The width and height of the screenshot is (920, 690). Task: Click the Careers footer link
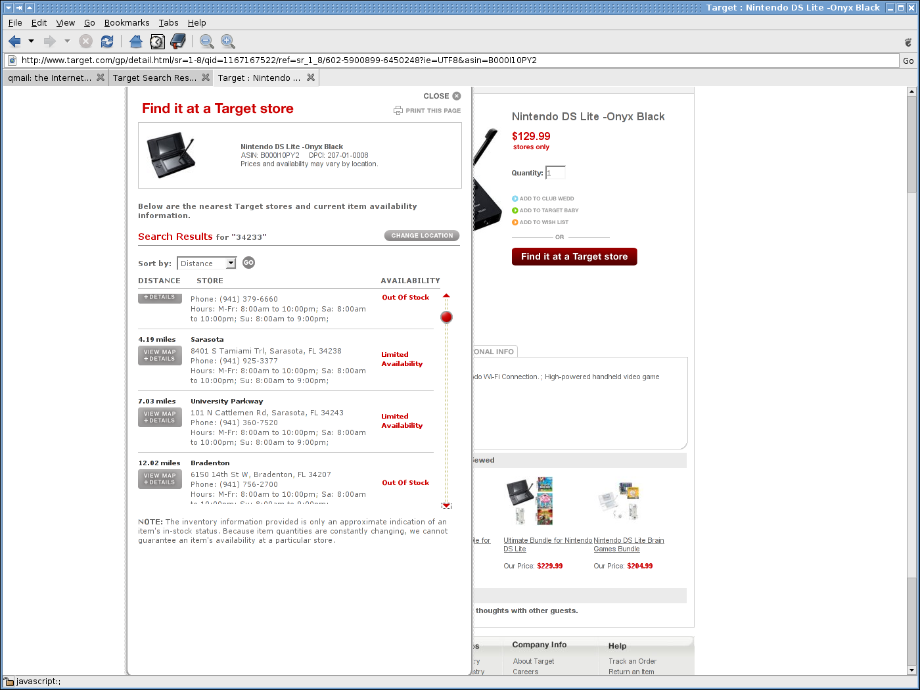click(x=526, y=672)
